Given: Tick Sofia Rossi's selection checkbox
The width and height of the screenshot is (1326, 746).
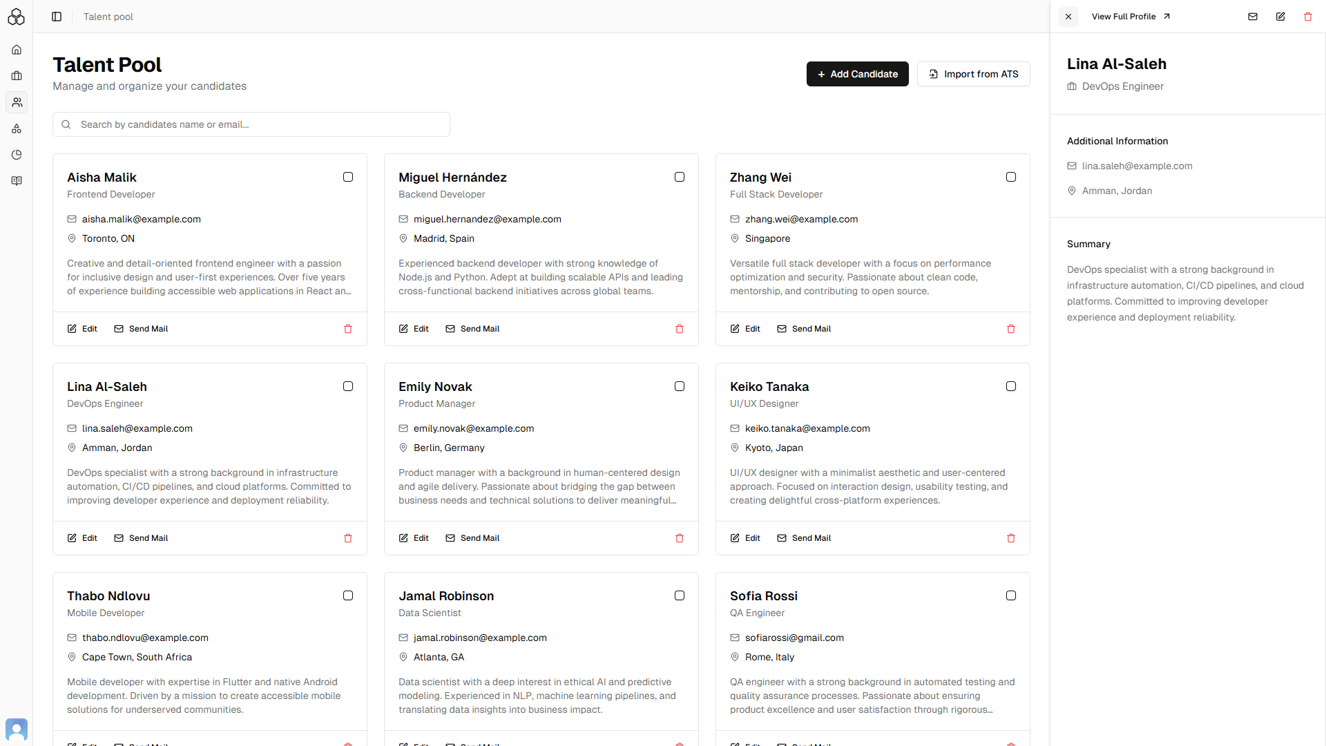Looking at the screenshot, I should [1011, 595].
